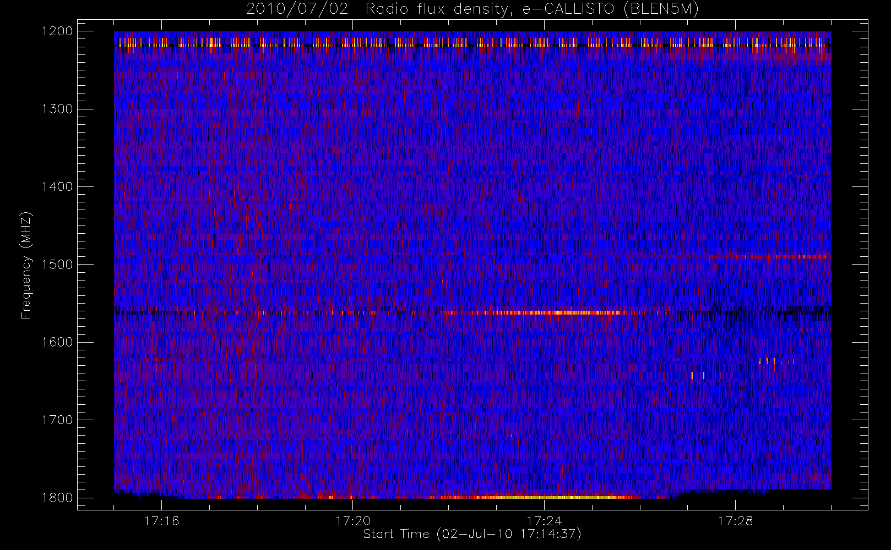
Task: Click the 17:16 time tick label
Action: click(x=161, y=521)
